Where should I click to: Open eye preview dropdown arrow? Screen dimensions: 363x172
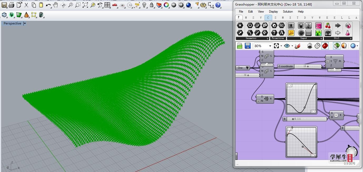pos(292,46)
